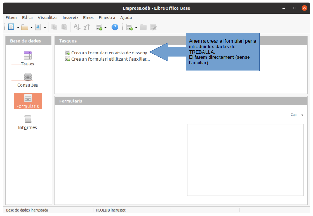Click the Paste clipboard icon
Screen dimensions: 313x216
click(64, 27)
